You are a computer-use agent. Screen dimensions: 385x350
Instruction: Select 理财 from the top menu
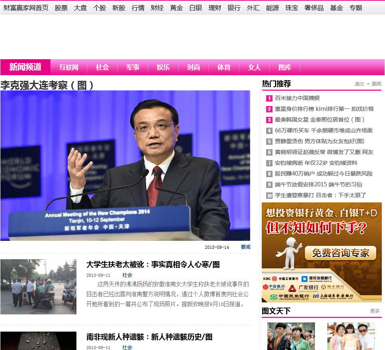click(215, 8)
